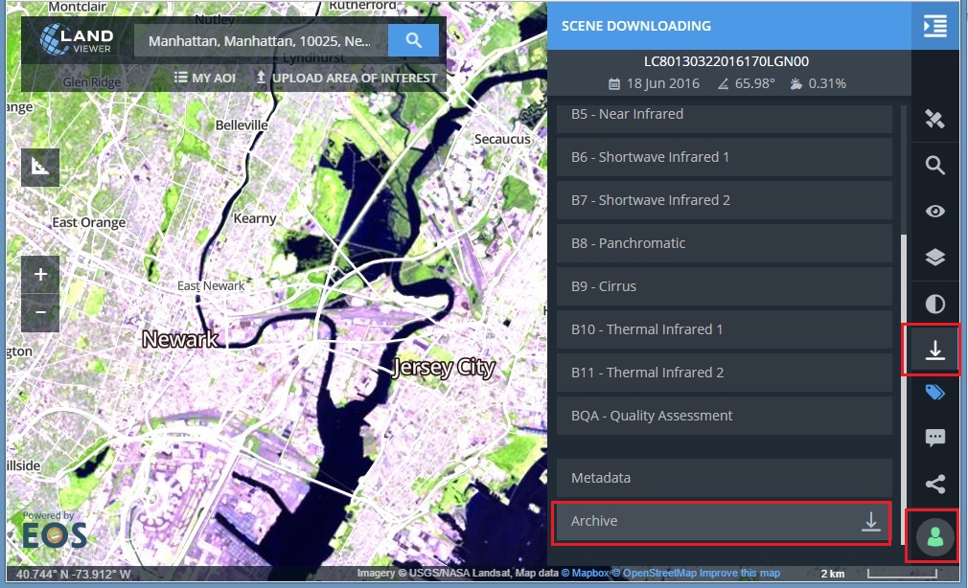Click the Archive download row
Image resolution: width=968 pixels, height=588 pixels.
pyautogui.click(x=723, y=521)
